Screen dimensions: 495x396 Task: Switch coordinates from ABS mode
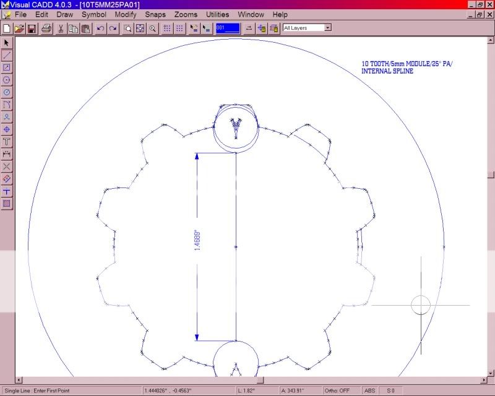(369, 390)
